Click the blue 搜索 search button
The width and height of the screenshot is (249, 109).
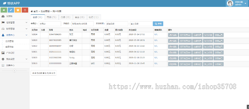tap(158, 24)
